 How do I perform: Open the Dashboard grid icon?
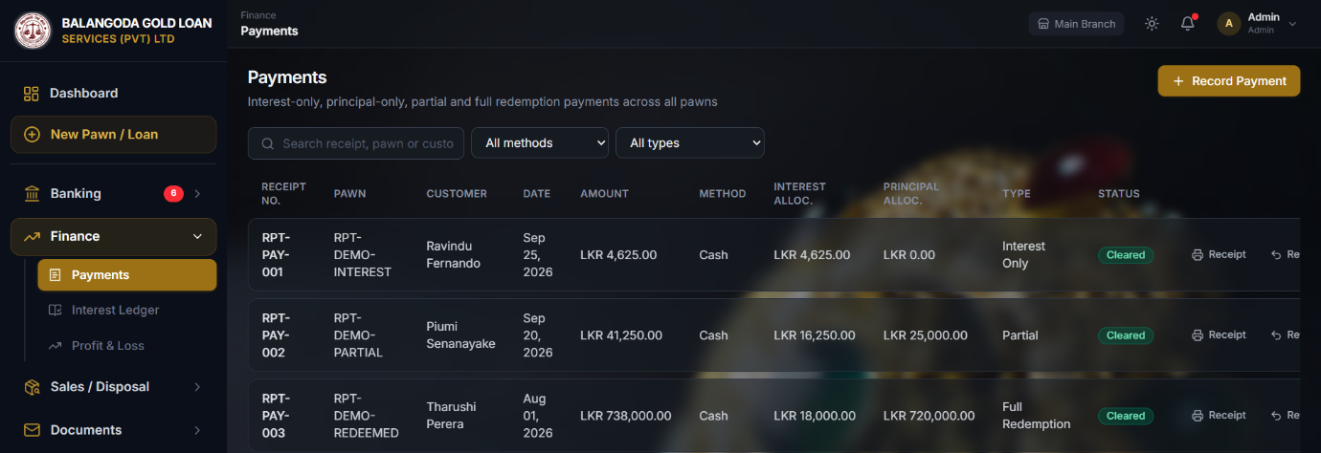click(32, 94)
